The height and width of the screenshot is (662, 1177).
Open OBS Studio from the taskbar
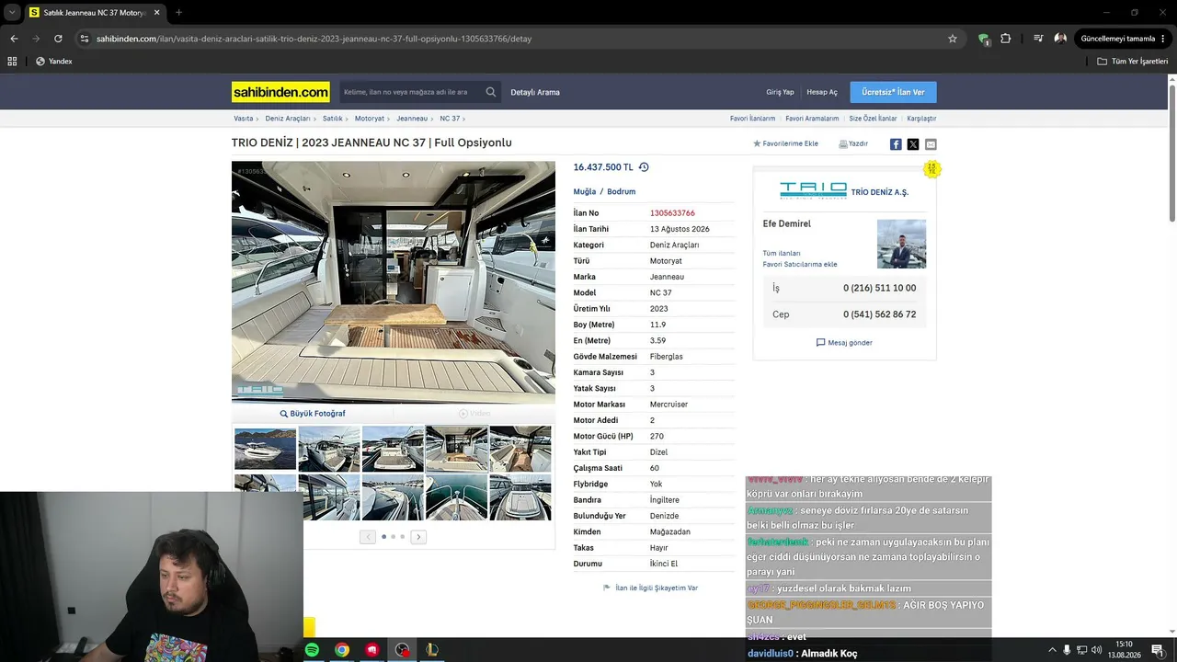(x=402, y=650)
